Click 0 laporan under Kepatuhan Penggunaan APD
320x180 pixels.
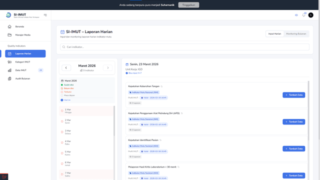coord(135,130)
